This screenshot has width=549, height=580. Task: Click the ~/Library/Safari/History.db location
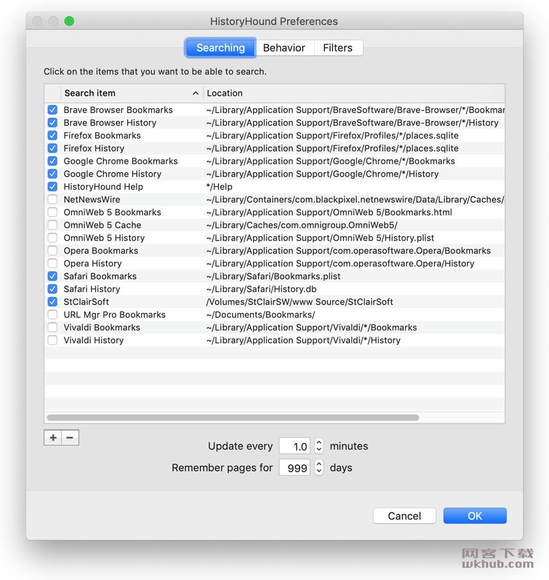click(262, 289)
